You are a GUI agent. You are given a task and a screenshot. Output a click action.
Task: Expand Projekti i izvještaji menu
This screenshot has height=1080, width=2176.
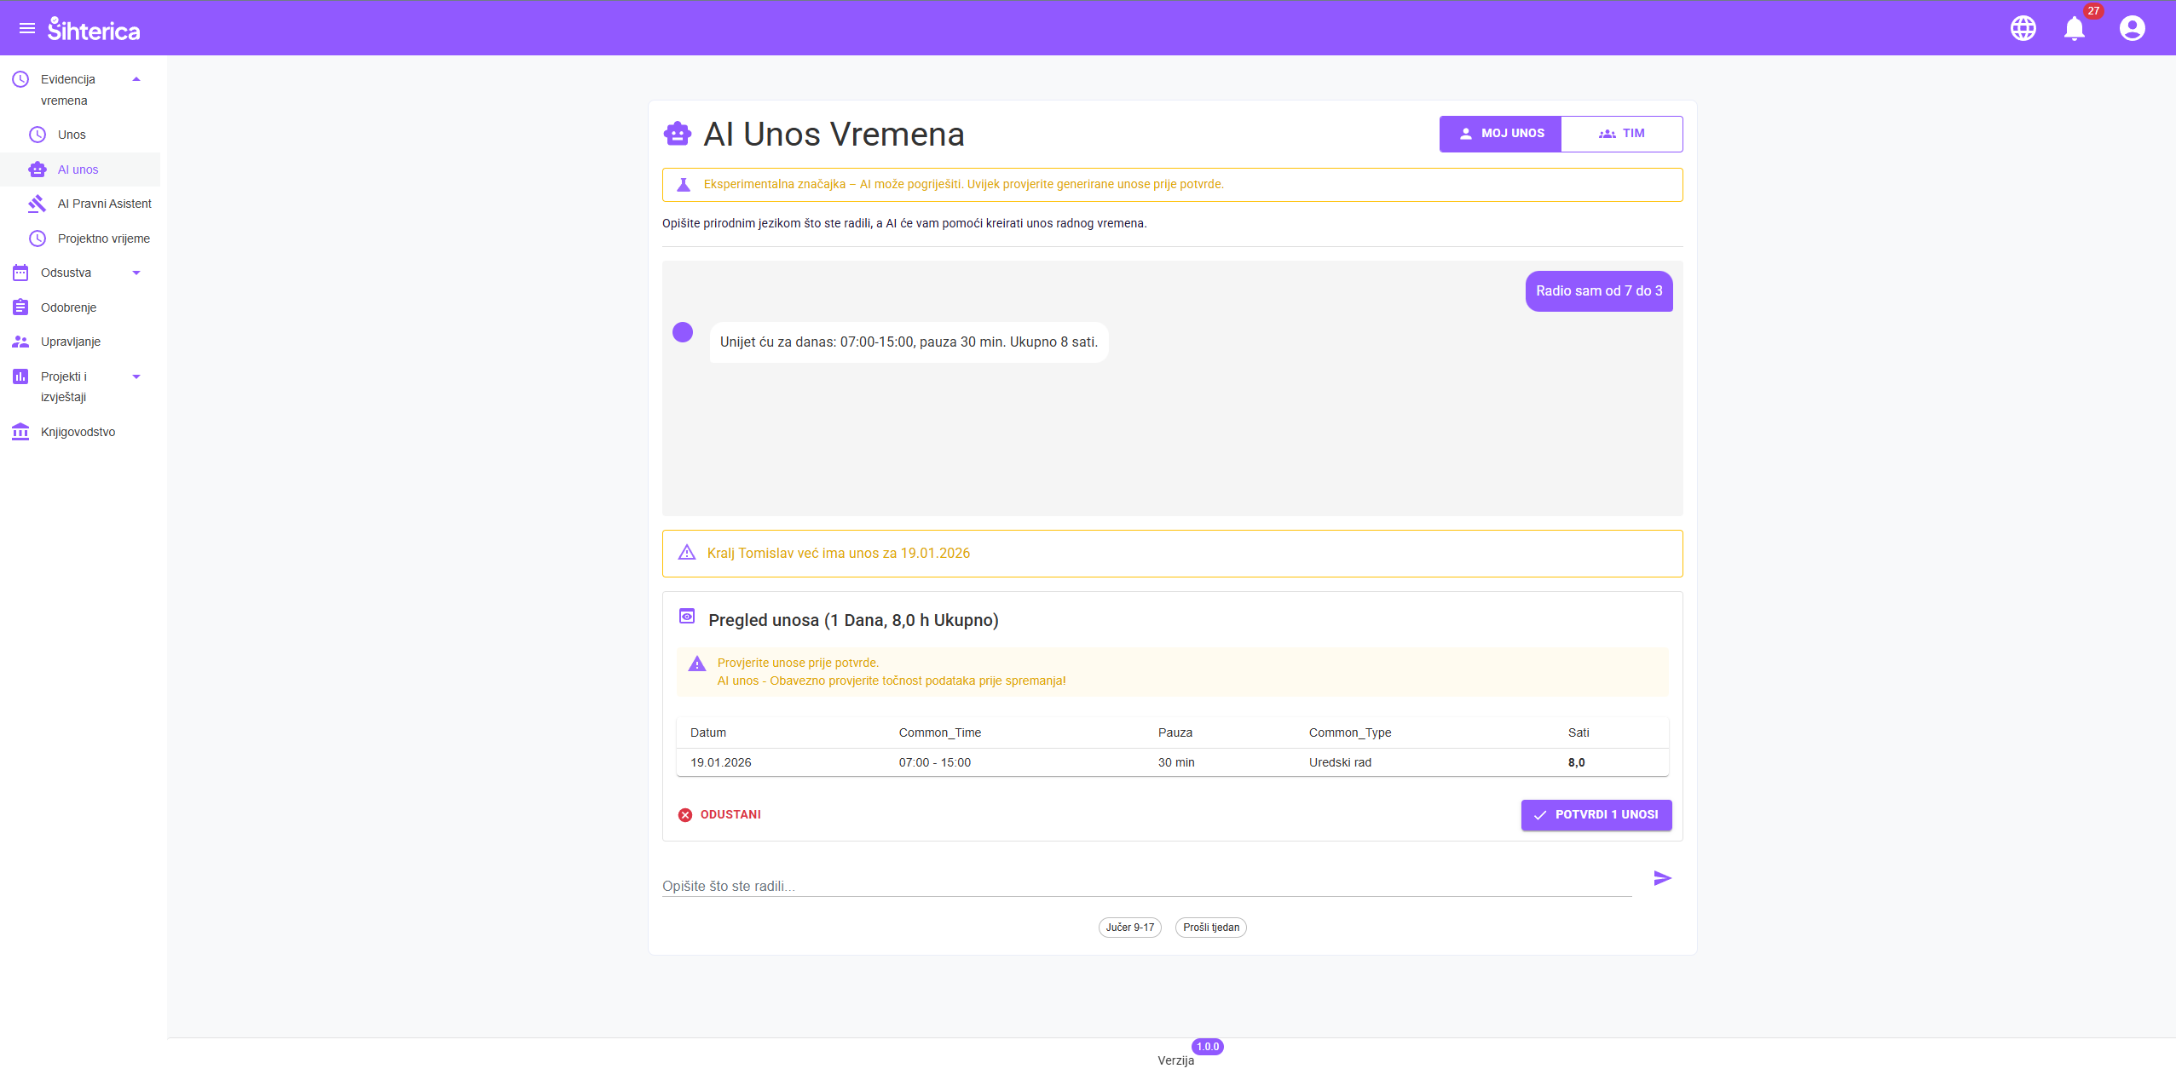coord(136,376)
